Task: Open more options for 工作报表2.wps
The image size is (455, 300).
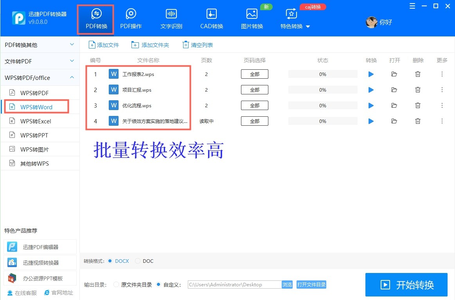Action: click(442, 74)
